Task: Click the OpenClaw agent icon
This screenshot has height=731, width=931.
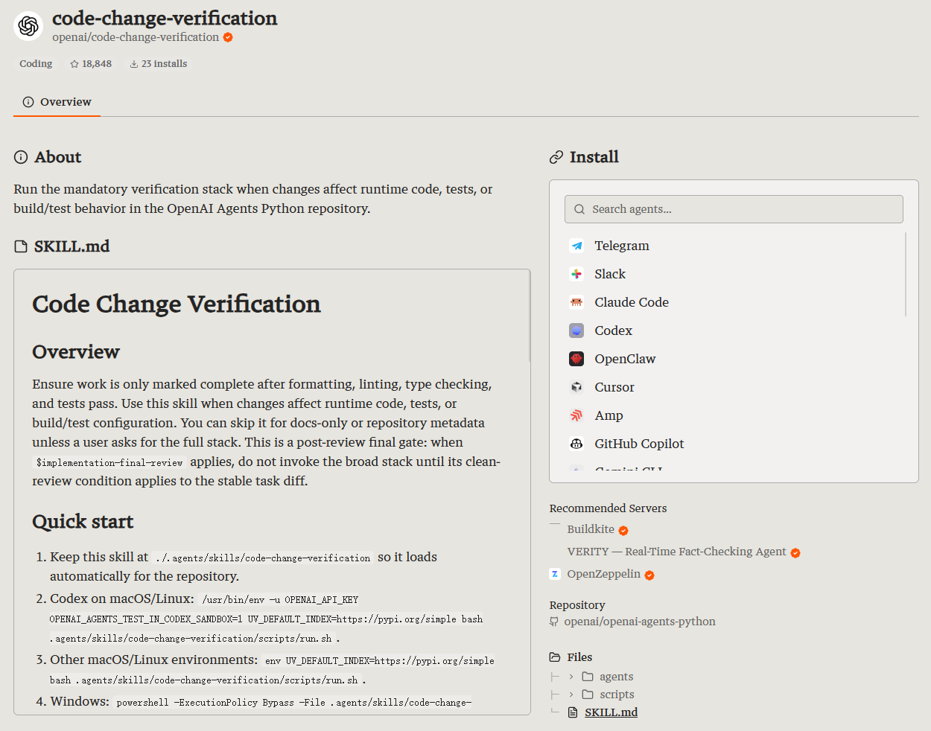Action: pyautogui.click(x=576, y=359)
